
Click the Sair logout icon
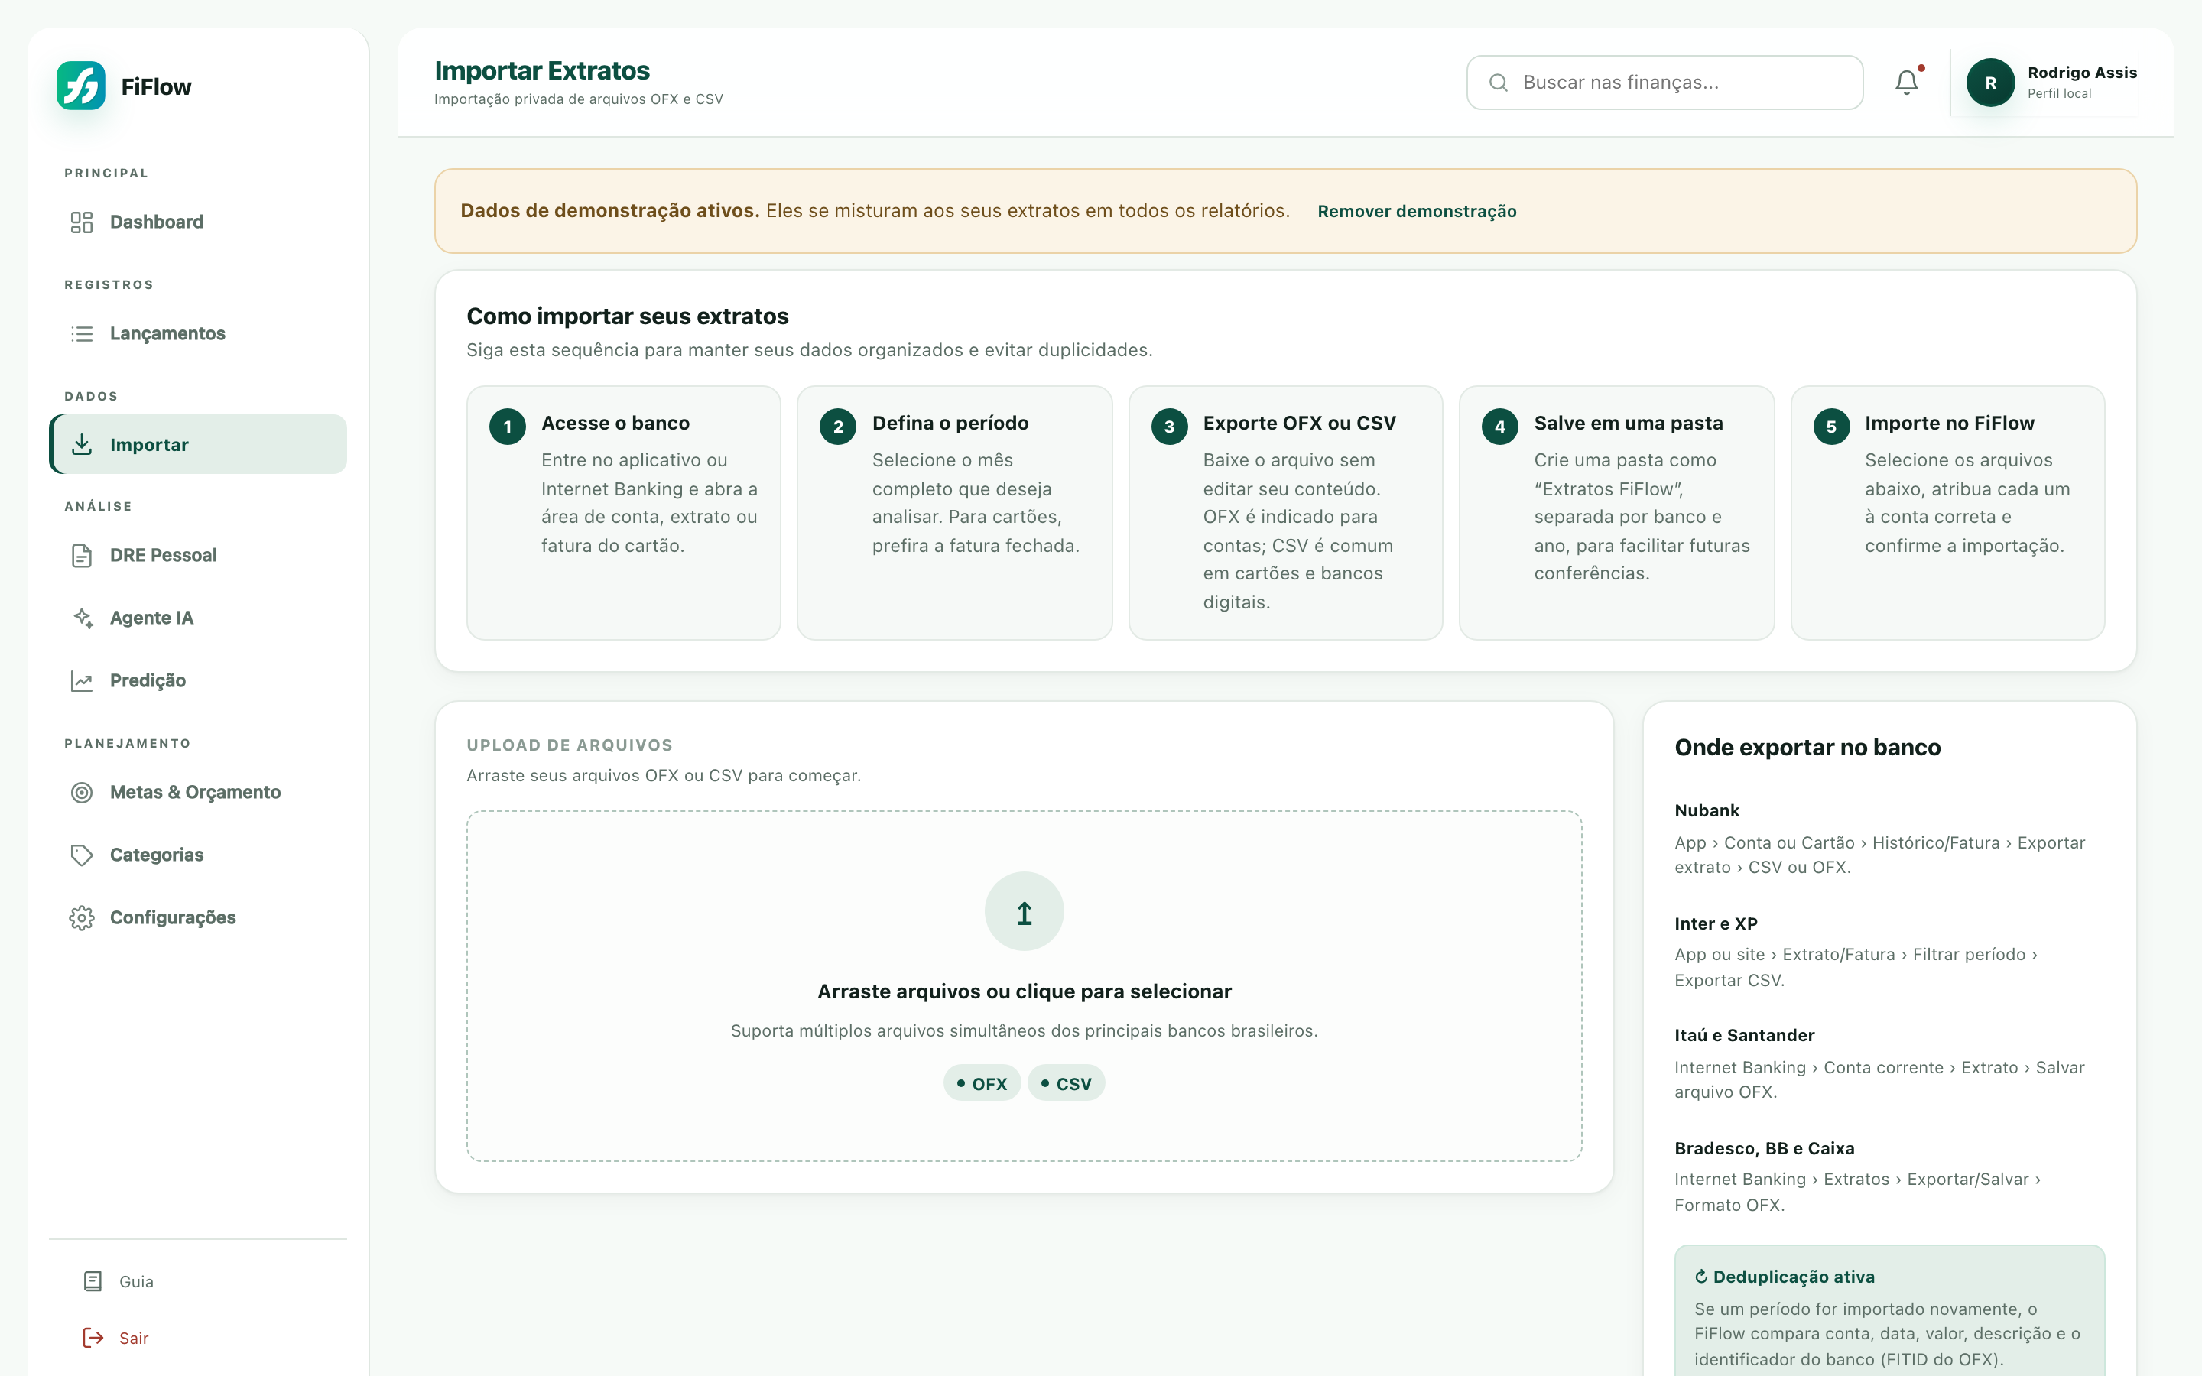[93, 1338]
